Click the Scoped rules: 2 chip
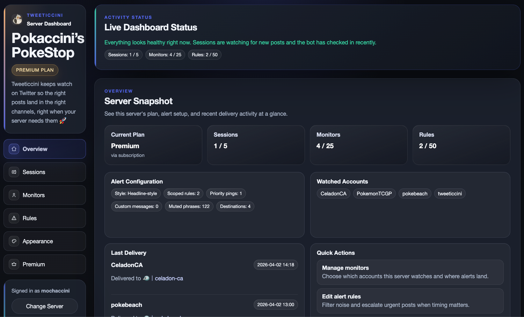The width and height of the screenshot is (524, 317). (183, 193)
